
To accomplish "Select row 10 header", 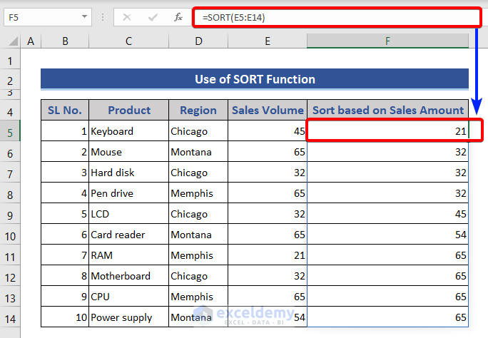I will pyautogui.click(x=10, y=235).
